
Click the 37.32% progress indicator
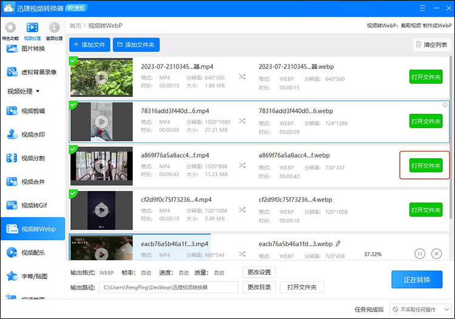tap(372, 254)
